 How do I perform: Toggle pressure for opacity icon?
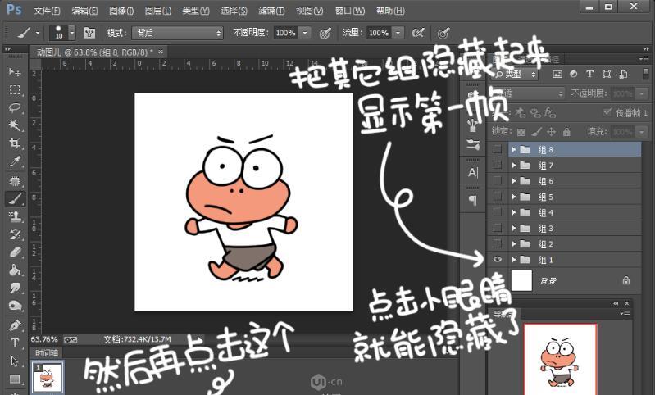coord(325,33)
